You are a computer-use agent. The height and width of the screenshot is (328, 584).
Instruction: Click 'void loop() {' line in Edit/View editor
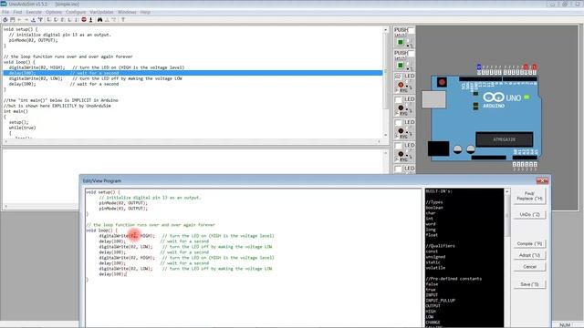tap(101, 231)
